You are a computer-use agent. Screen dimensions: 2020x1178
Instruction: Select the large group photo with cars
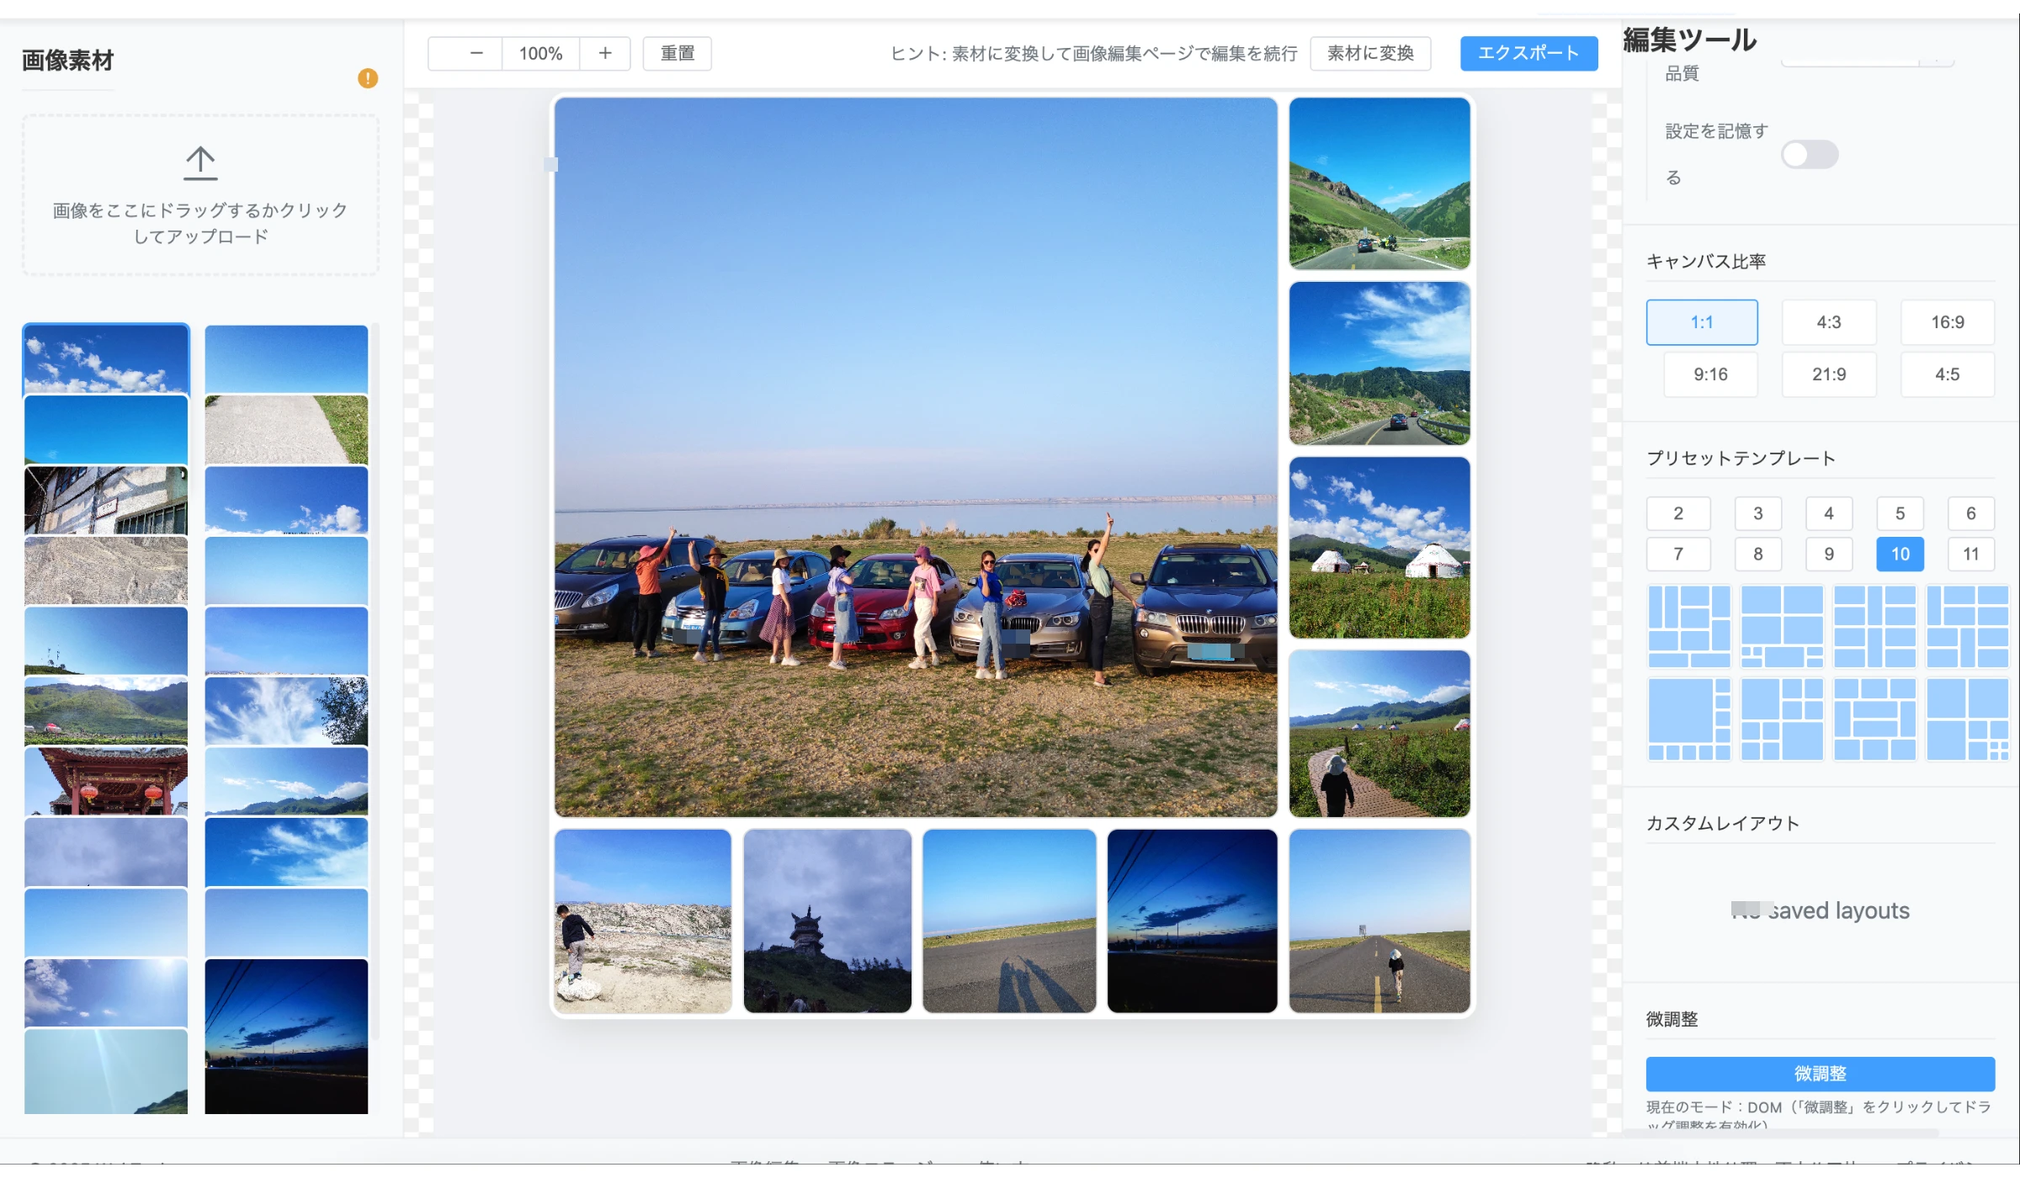point(916,457)
